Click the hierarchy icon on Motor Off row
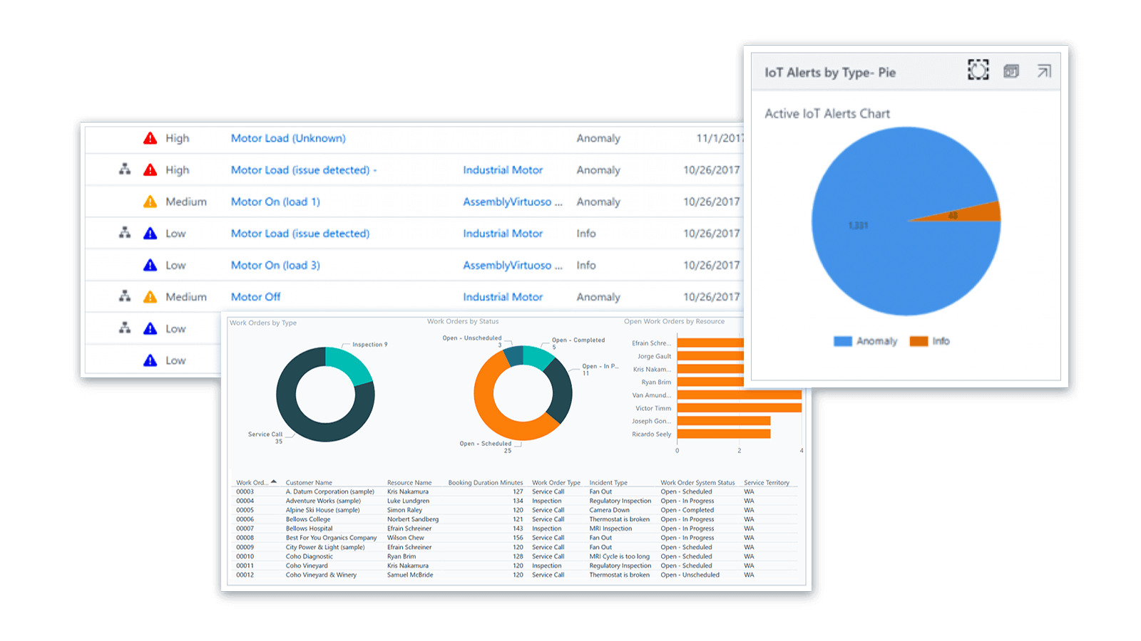Viewport: 1141px width, 641px height. [125, 296]
